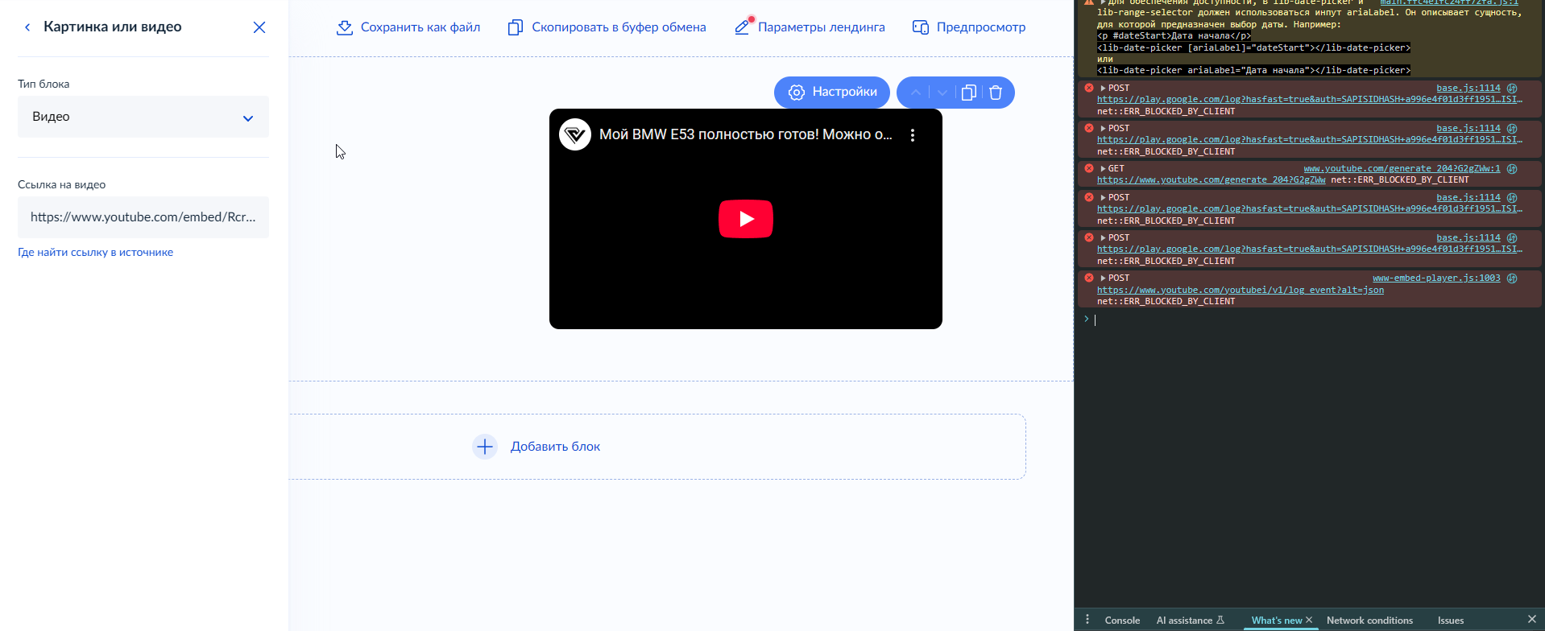Image resolution: width=1545 pixels, height=631 pixels.
Task: Click Сохранить как файл
Action: point(408,27)
